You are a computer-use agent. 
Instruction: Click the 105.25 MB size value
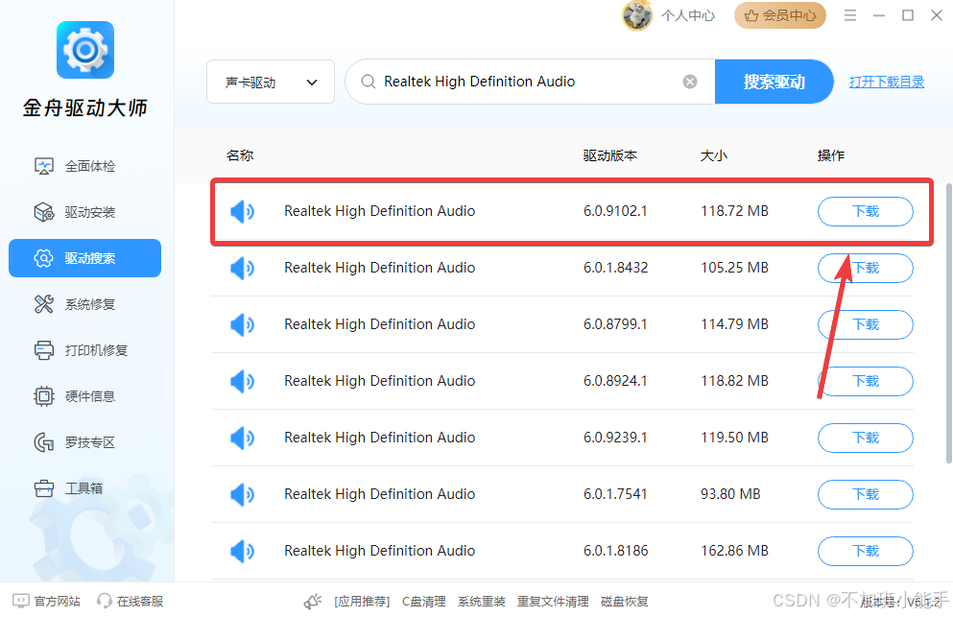[734, 268]
